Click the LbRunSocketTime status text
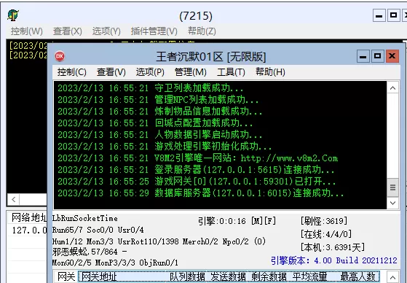 [x=85, y=219]
